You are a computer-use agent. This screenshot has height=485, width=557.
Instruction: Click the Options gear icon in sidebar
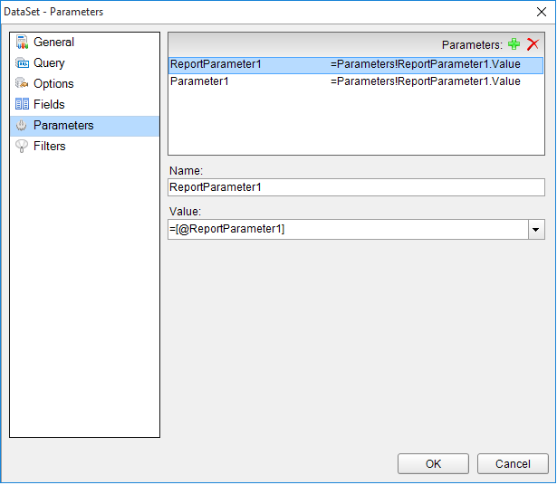coord(23,84)
